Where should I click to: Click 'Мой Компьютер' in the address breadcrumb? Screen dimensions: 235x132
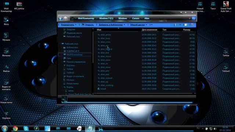(x=86, y=18)
